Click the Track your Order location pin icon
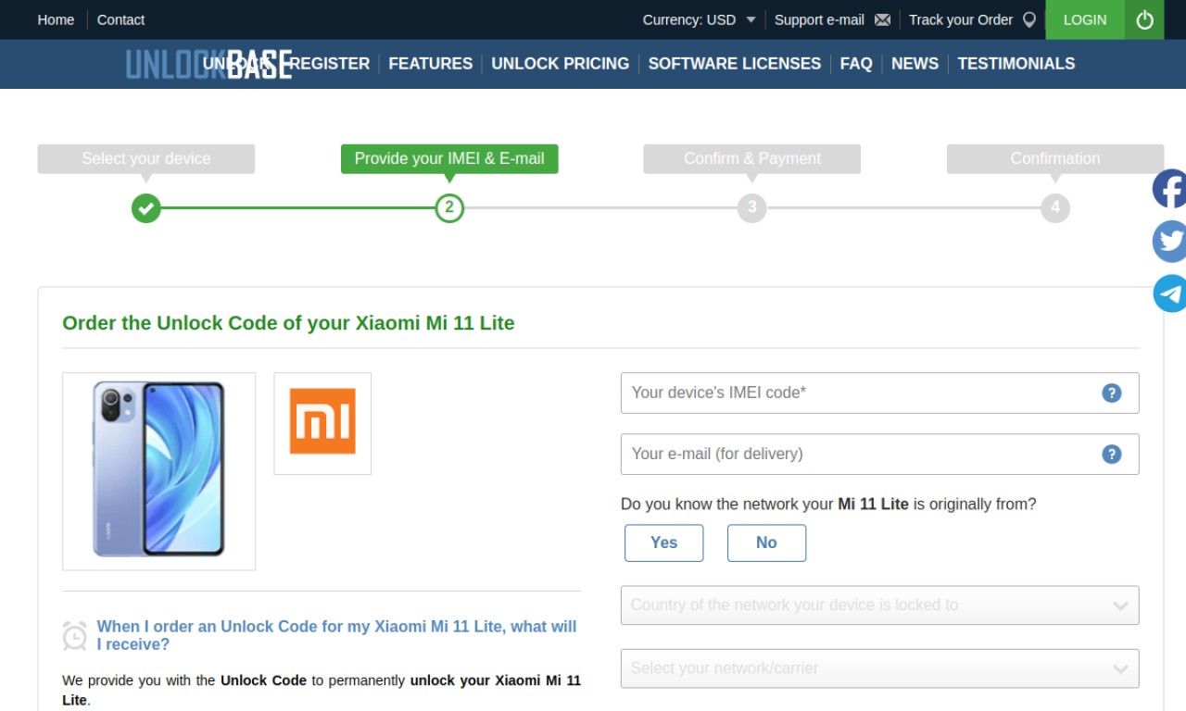 1028,19
